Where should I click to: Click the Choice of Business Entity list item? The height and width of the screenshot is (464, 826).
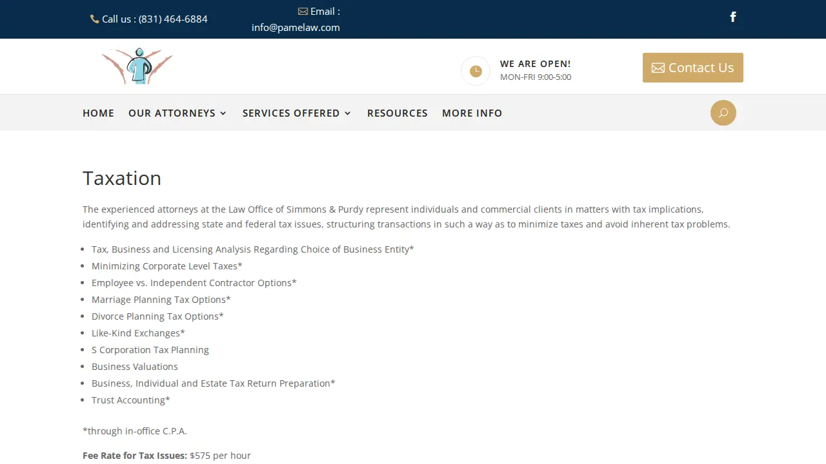[253, 249]
